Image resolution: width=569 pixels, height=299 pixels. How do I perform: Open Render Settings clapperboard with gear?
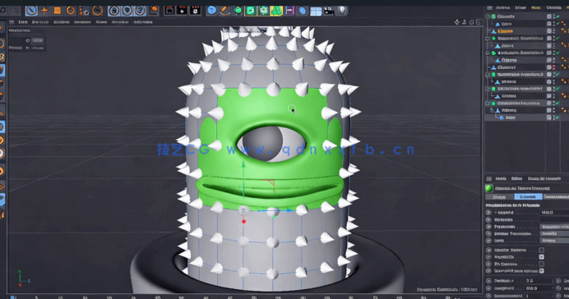coord(195,11)
